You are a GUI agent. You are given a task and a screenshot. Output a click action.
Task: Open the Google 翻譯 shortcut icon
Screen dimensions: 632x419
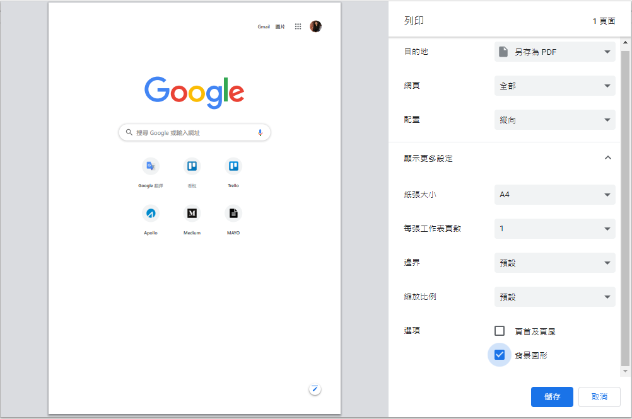click(151, 166)
